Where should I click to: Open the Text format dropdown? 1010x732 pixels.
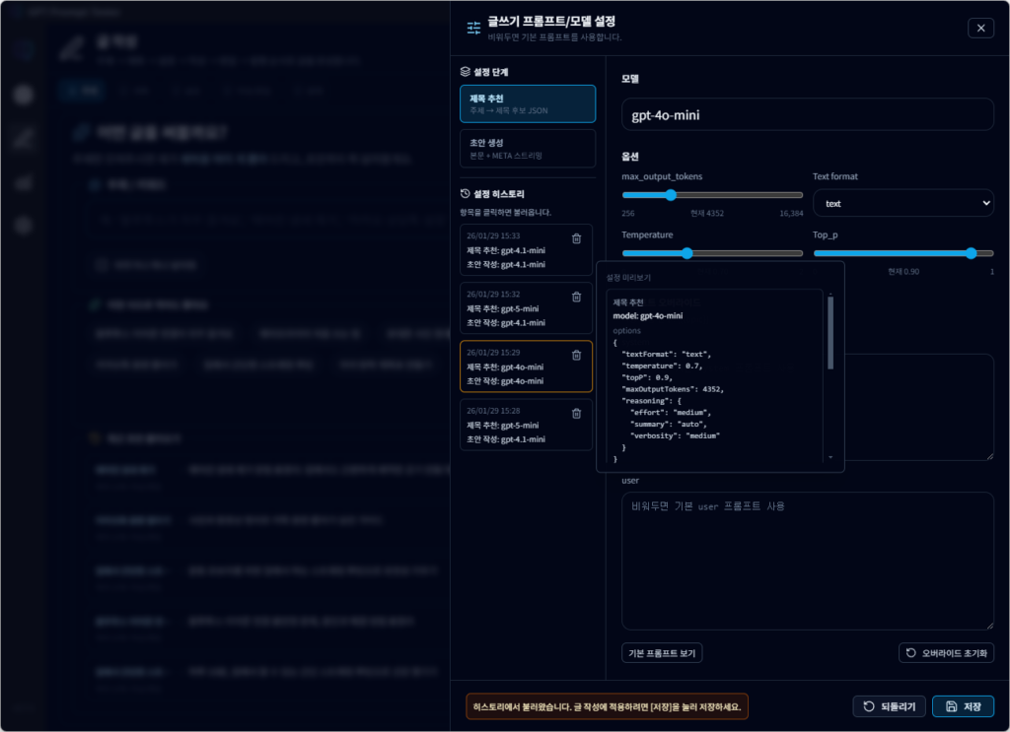tap(902, 203)
